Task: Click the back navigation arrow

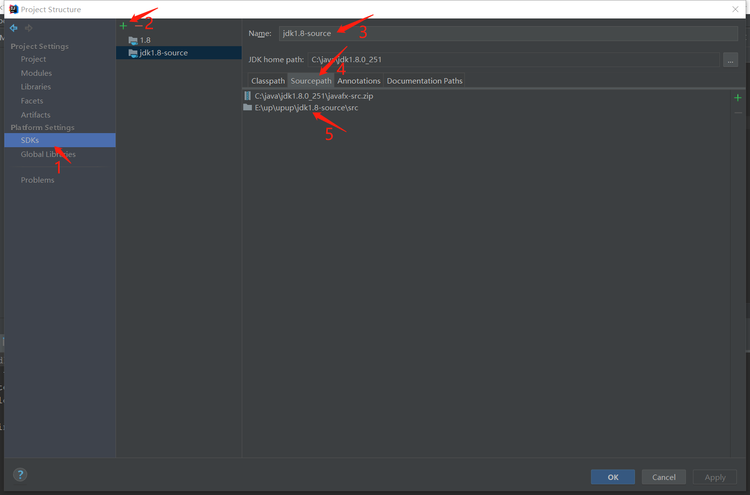Action: point(14,28)
